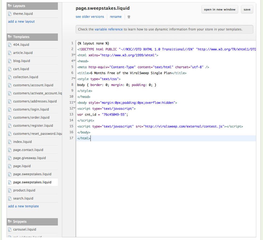This screenshot has height=240, width=263.
Task: Click the file icon beside page.liquid
Action: [x=10, y=166]
